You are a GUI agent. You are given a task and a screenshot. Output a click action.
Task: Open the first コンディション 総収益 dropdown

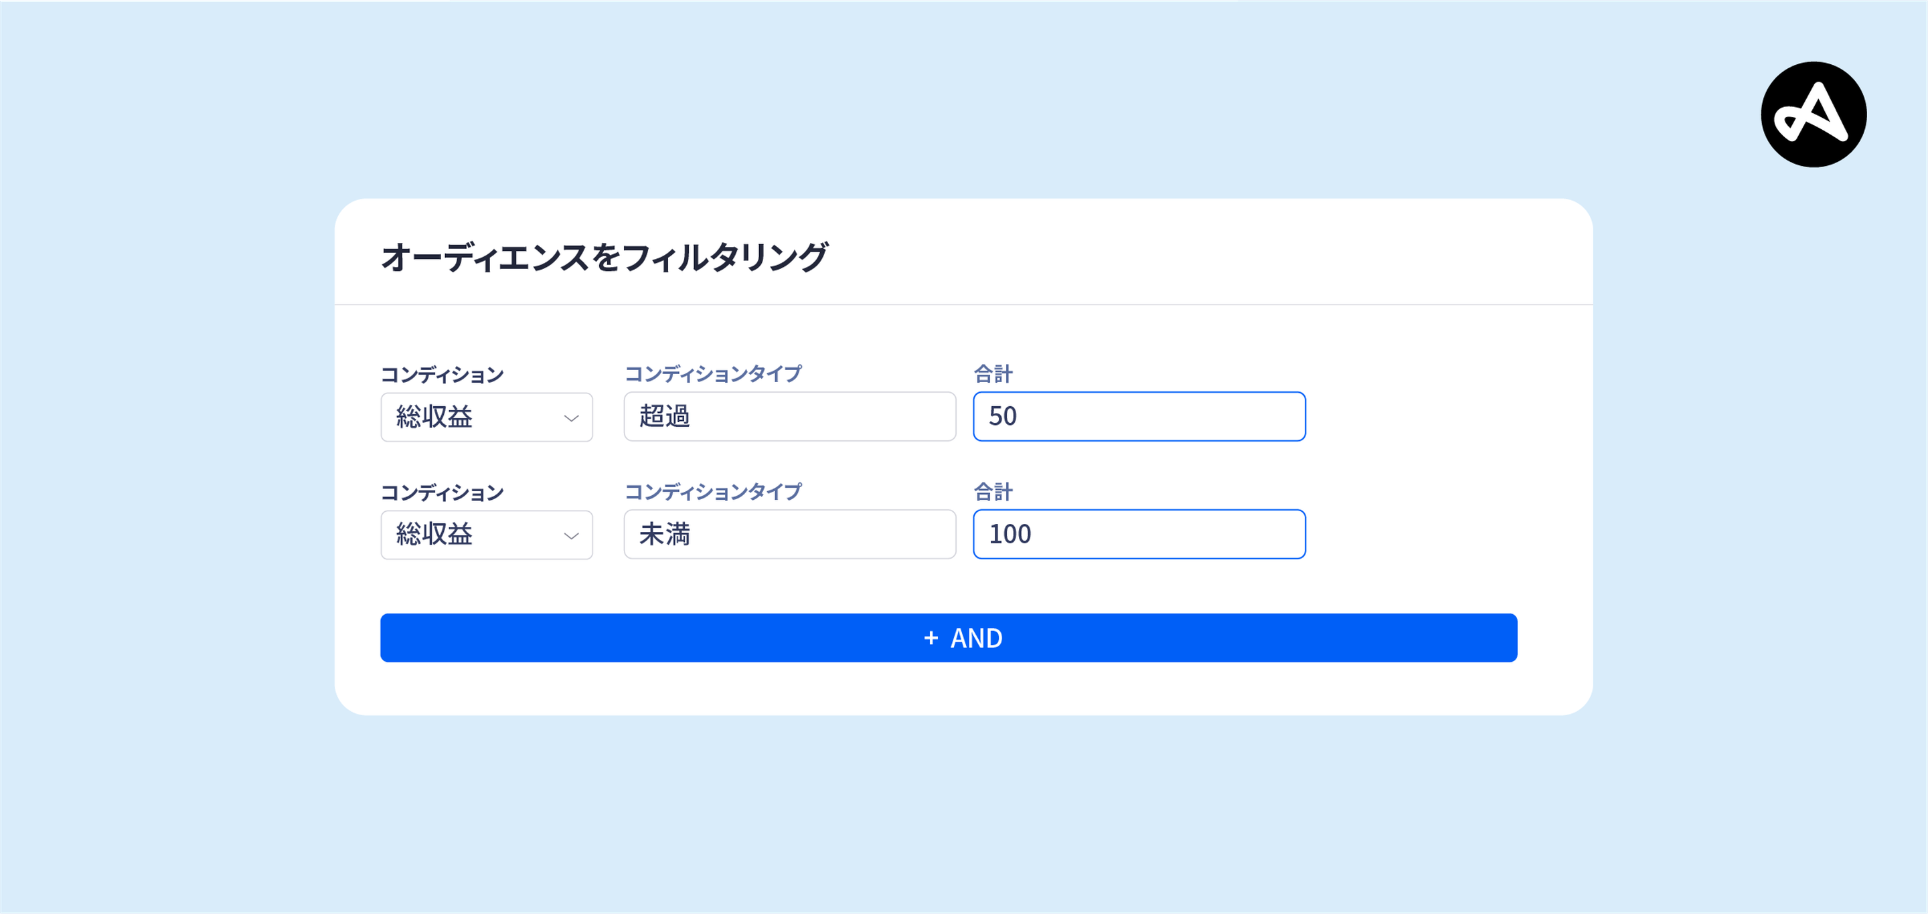(487, 418)
